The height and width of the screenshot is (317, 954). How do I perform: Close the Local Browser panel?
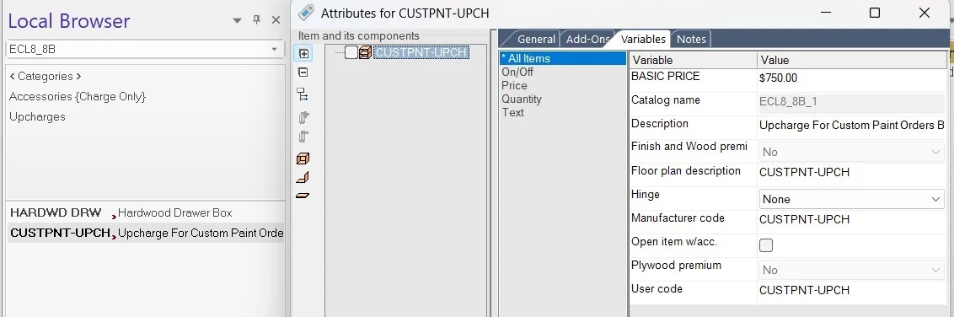[x=276, y=20]
